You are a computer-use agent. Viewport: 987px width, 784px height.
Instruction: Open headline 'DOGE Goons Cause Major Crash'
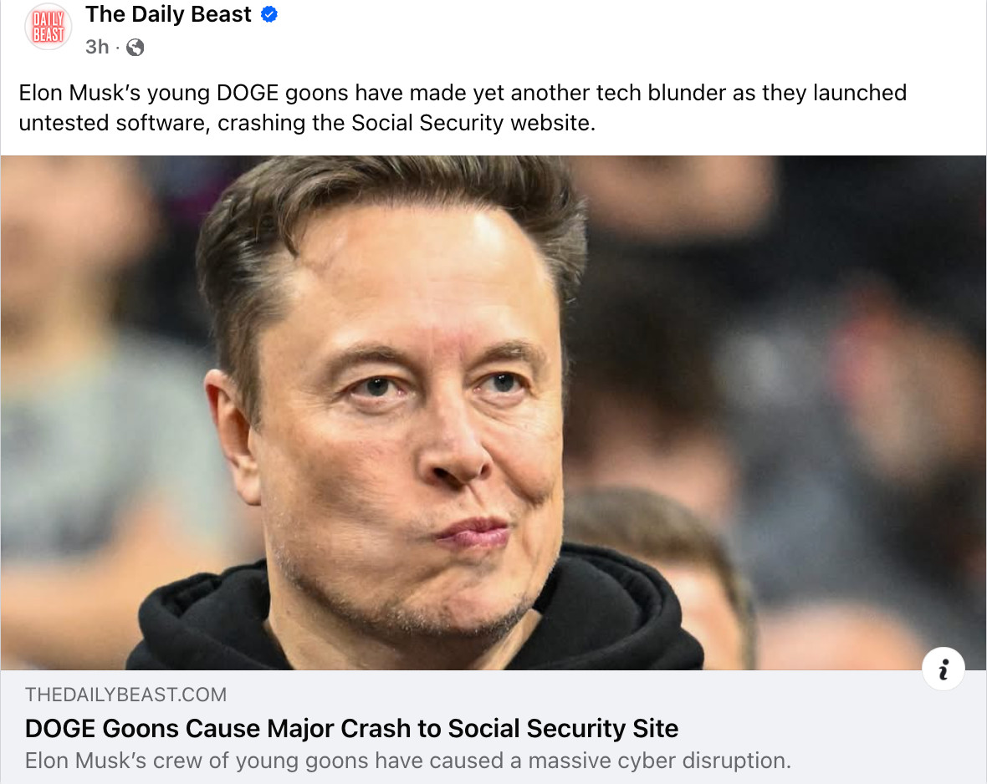[x=351, y=728]
